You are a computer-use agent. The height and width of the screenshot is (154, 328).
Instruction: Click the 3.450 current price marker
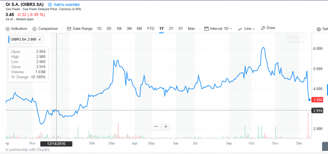317,100
